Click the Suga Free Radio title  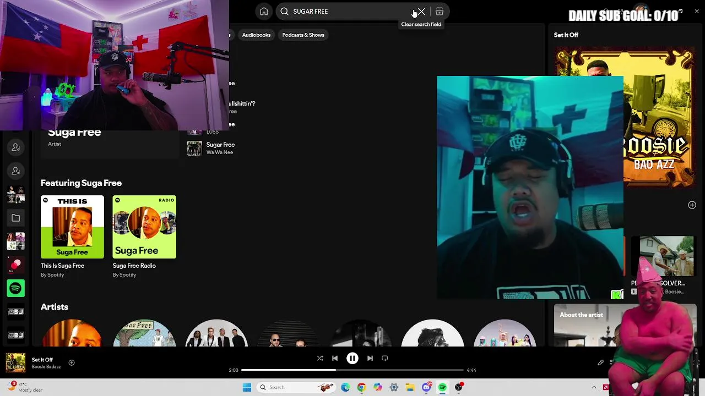[134, 266]
